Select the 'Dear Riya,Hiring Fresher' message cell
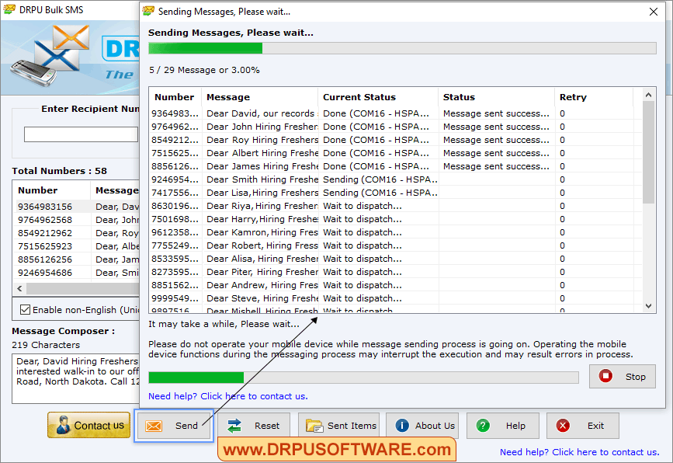Viewport: 673px width, 463px height. pyautogui.click(x=261, y=206)
